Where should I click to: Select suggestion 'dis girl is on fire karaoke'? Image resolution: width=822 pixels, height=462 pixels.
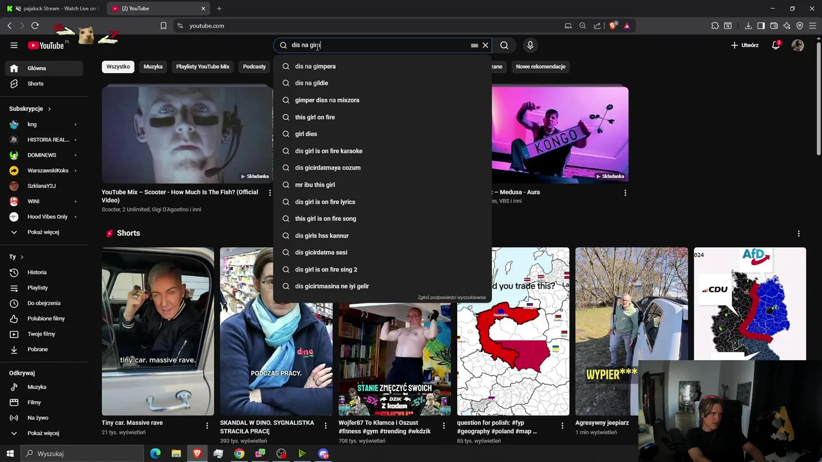[382, 151]
